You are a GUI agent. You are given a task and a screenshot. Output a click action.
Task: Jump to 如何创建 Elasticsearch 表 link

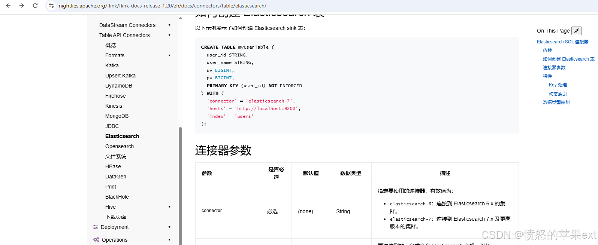(569, 59)
